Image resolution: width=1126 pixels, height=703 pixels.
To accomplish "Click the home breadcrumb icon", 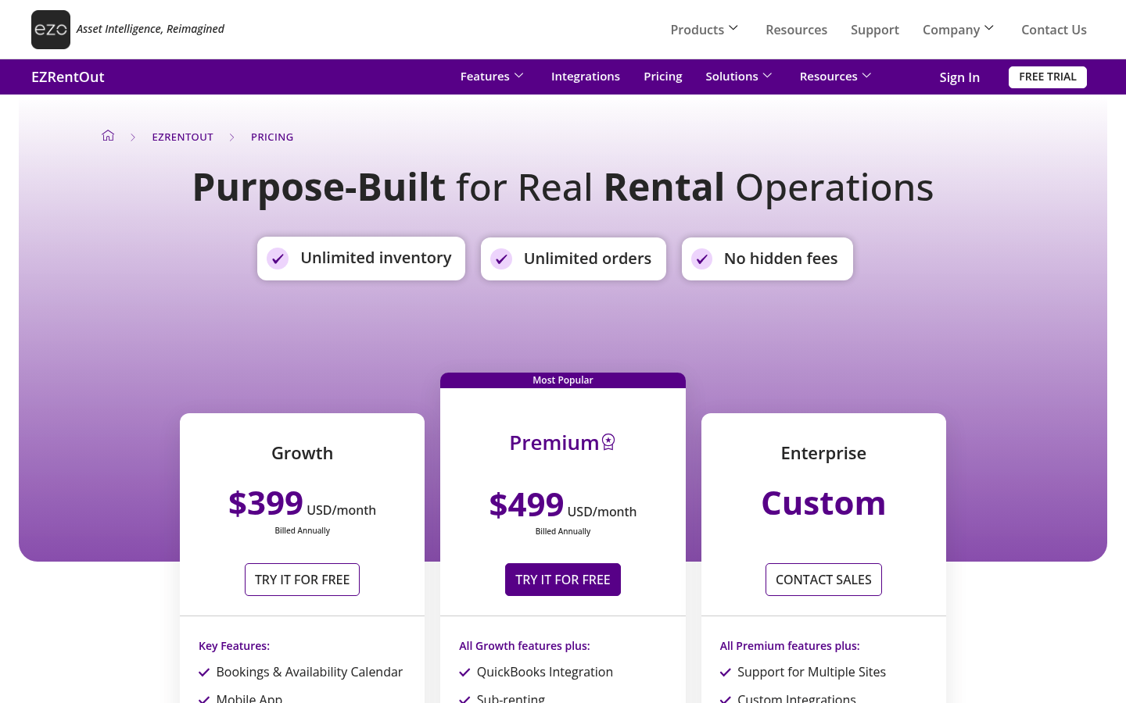I will (108, 136).
